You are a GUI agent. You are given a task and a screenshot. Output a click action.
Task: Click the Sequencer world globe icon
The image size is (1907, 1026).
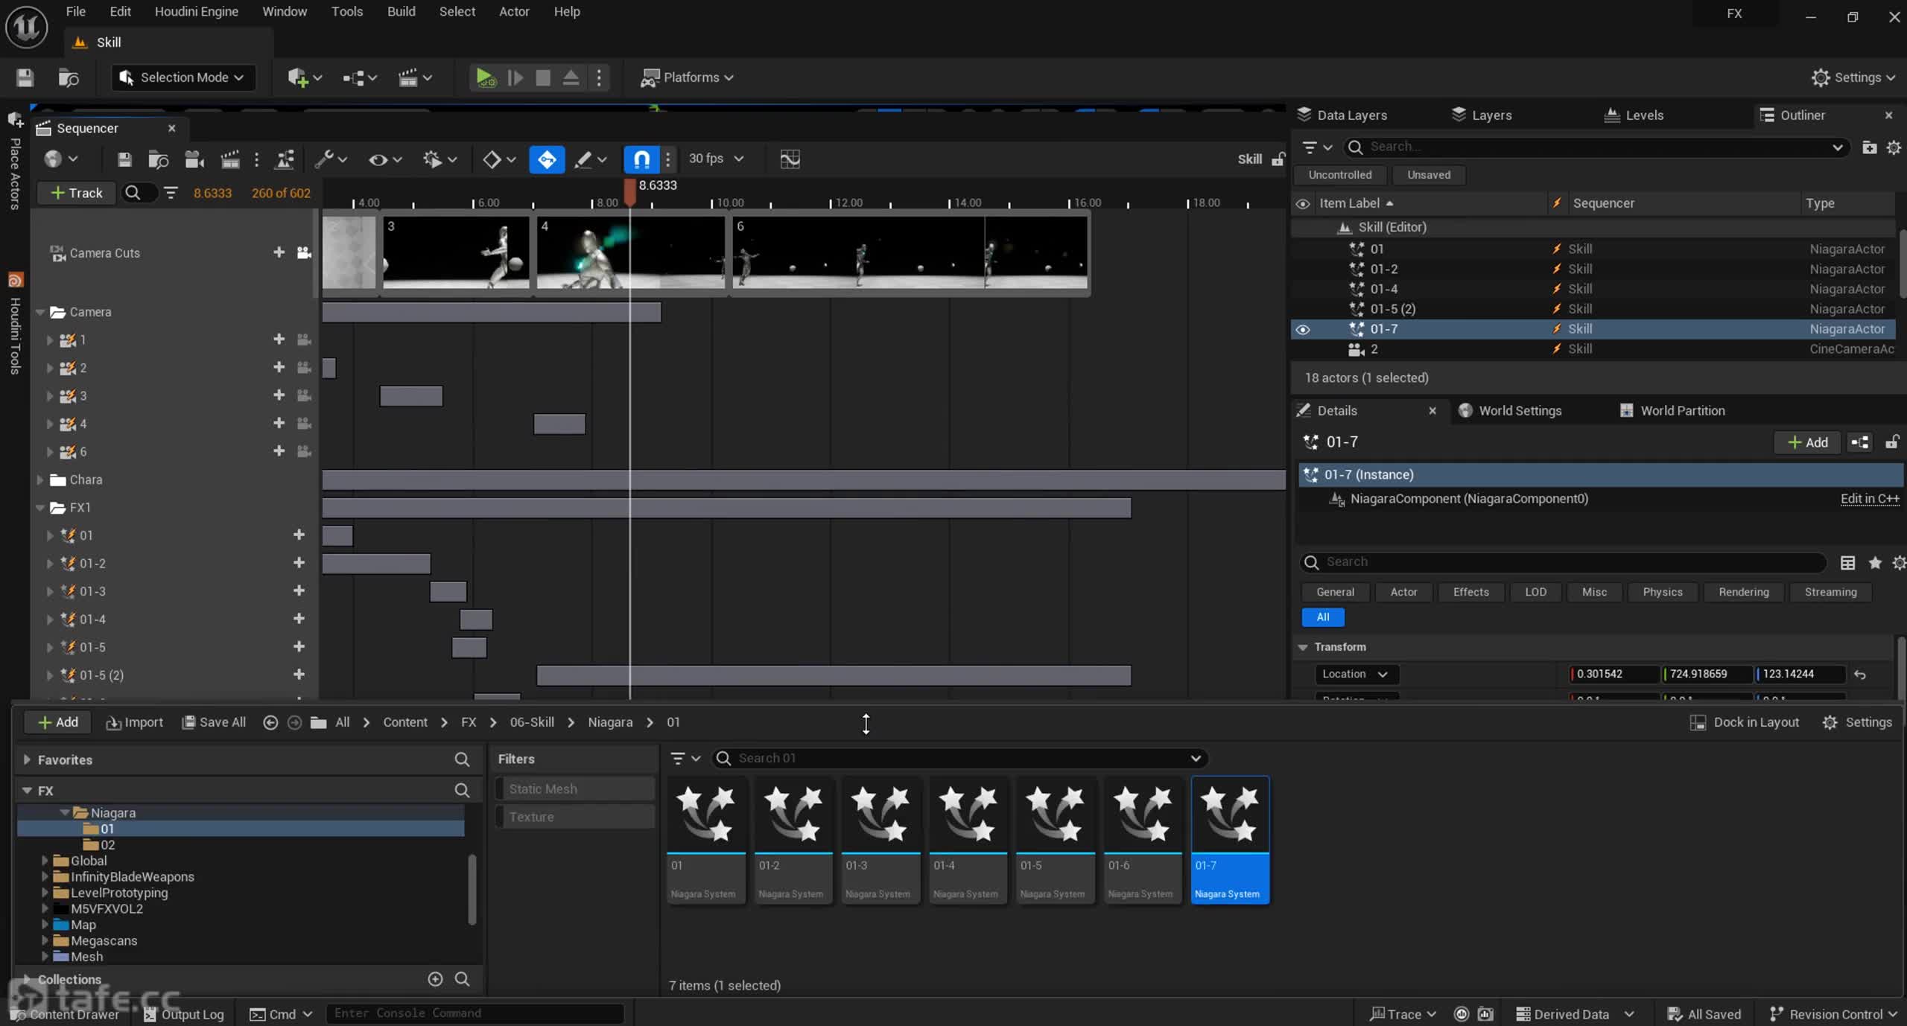pyautogui.click(x=60, y=159)
